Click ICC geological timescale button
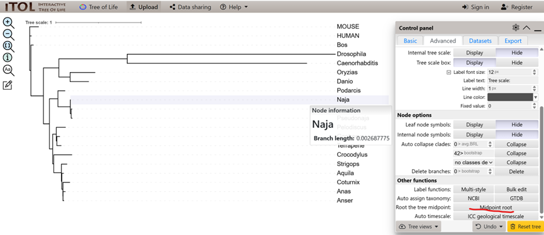This screenshot has height=235, width=544. tap(496, 217)
